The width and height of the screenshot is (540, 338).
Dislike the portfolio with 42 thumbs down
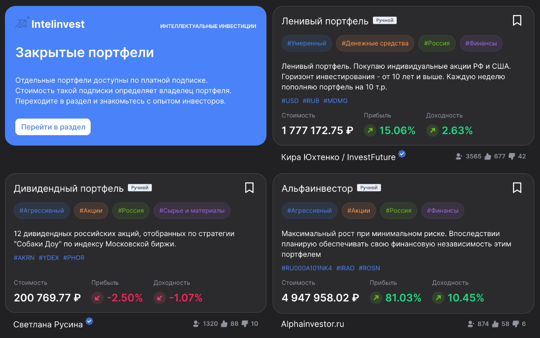click(512, 156)
